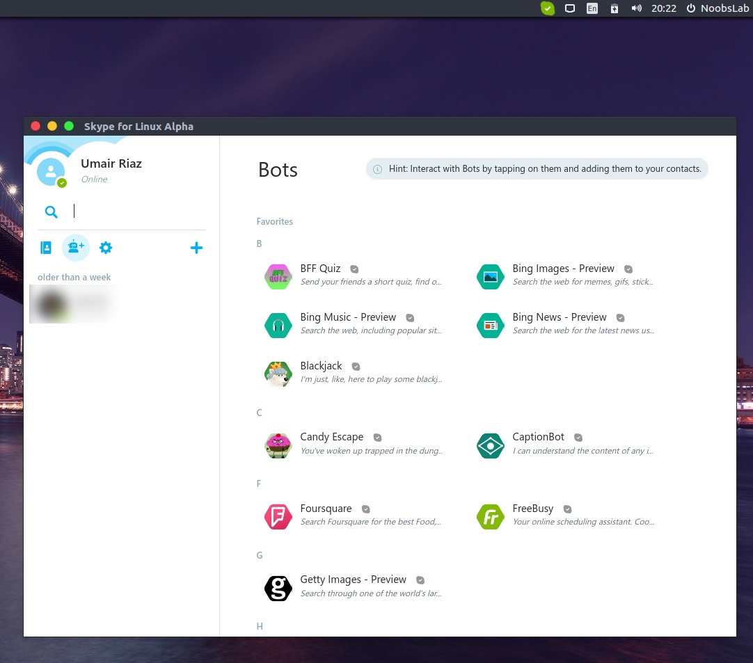Open the Blackjack bot icon

(278, 374)
